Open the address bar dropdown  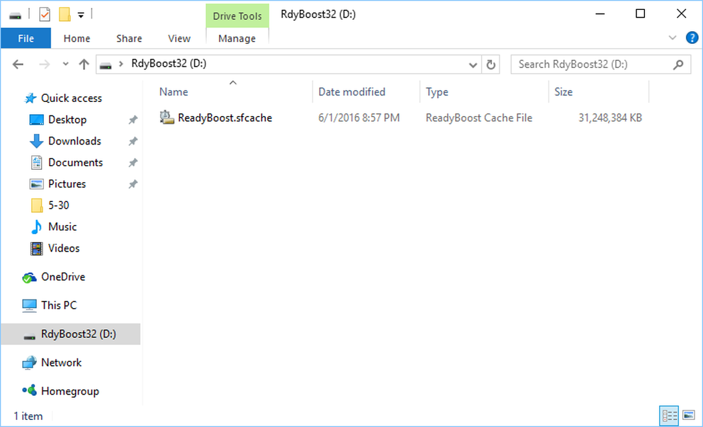click(x=473, y=64)
